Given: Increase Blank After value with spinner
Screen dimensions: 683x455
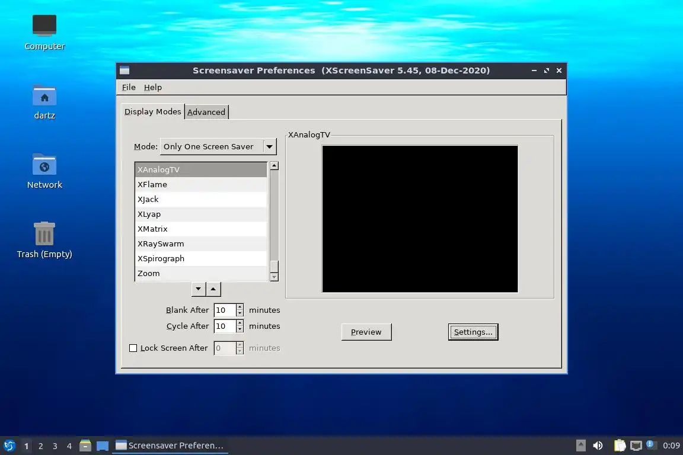Looking at the screenshot, I should pyautogui.click(x=240, y=307).
